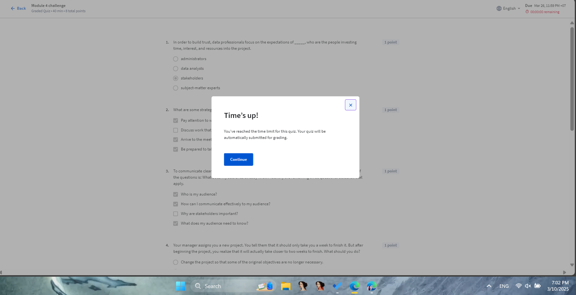Check 'Why are stakeholders important?' box
576x295 pixels.
pos(176,214)
